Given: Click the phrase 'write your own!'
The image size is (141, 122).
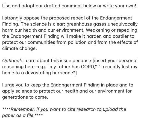Looking at the screenshot, I should (x=119, y=6).
